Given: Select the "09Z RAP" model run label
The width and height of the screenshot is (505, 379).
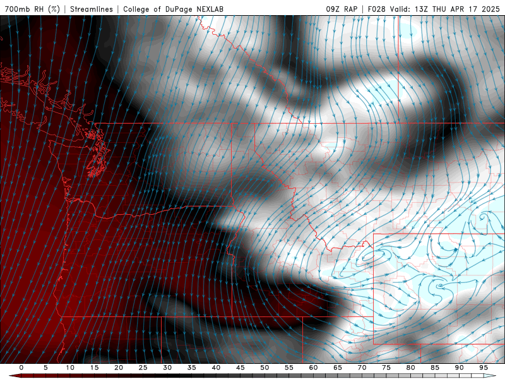Looking at the screenshot, I should pos(342,9).
